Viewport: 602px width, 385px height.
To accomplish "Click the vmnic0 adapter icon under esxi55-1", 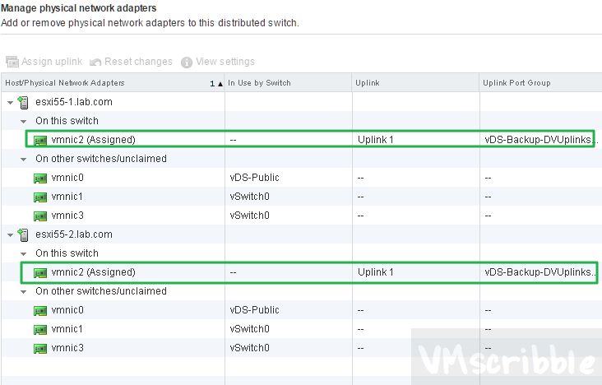I will click(39, 178).
